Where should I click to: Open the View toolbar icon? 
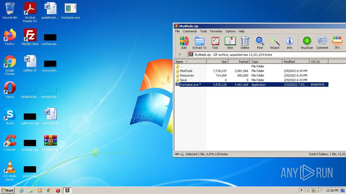[230, 43]
